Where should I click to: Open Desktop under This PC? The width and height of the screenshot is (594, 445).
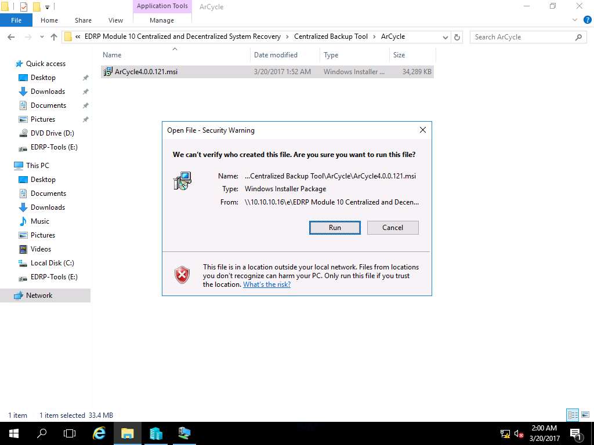pyautogui.click(x=43, y=180)
